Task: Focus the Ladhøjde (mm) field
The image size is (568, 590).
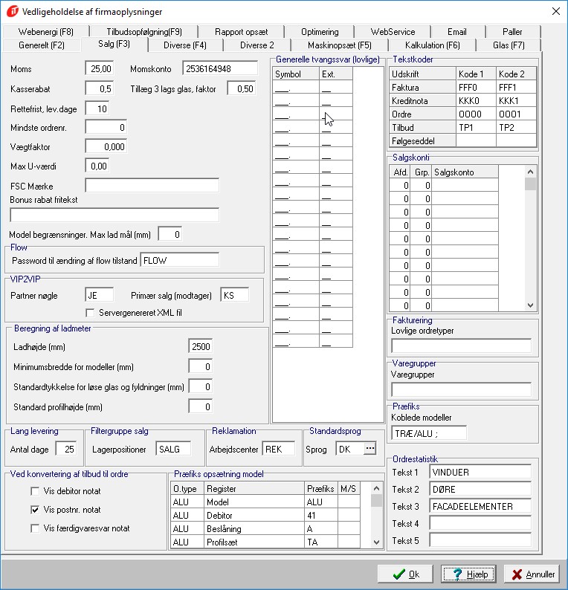Action: pos(201,346)
